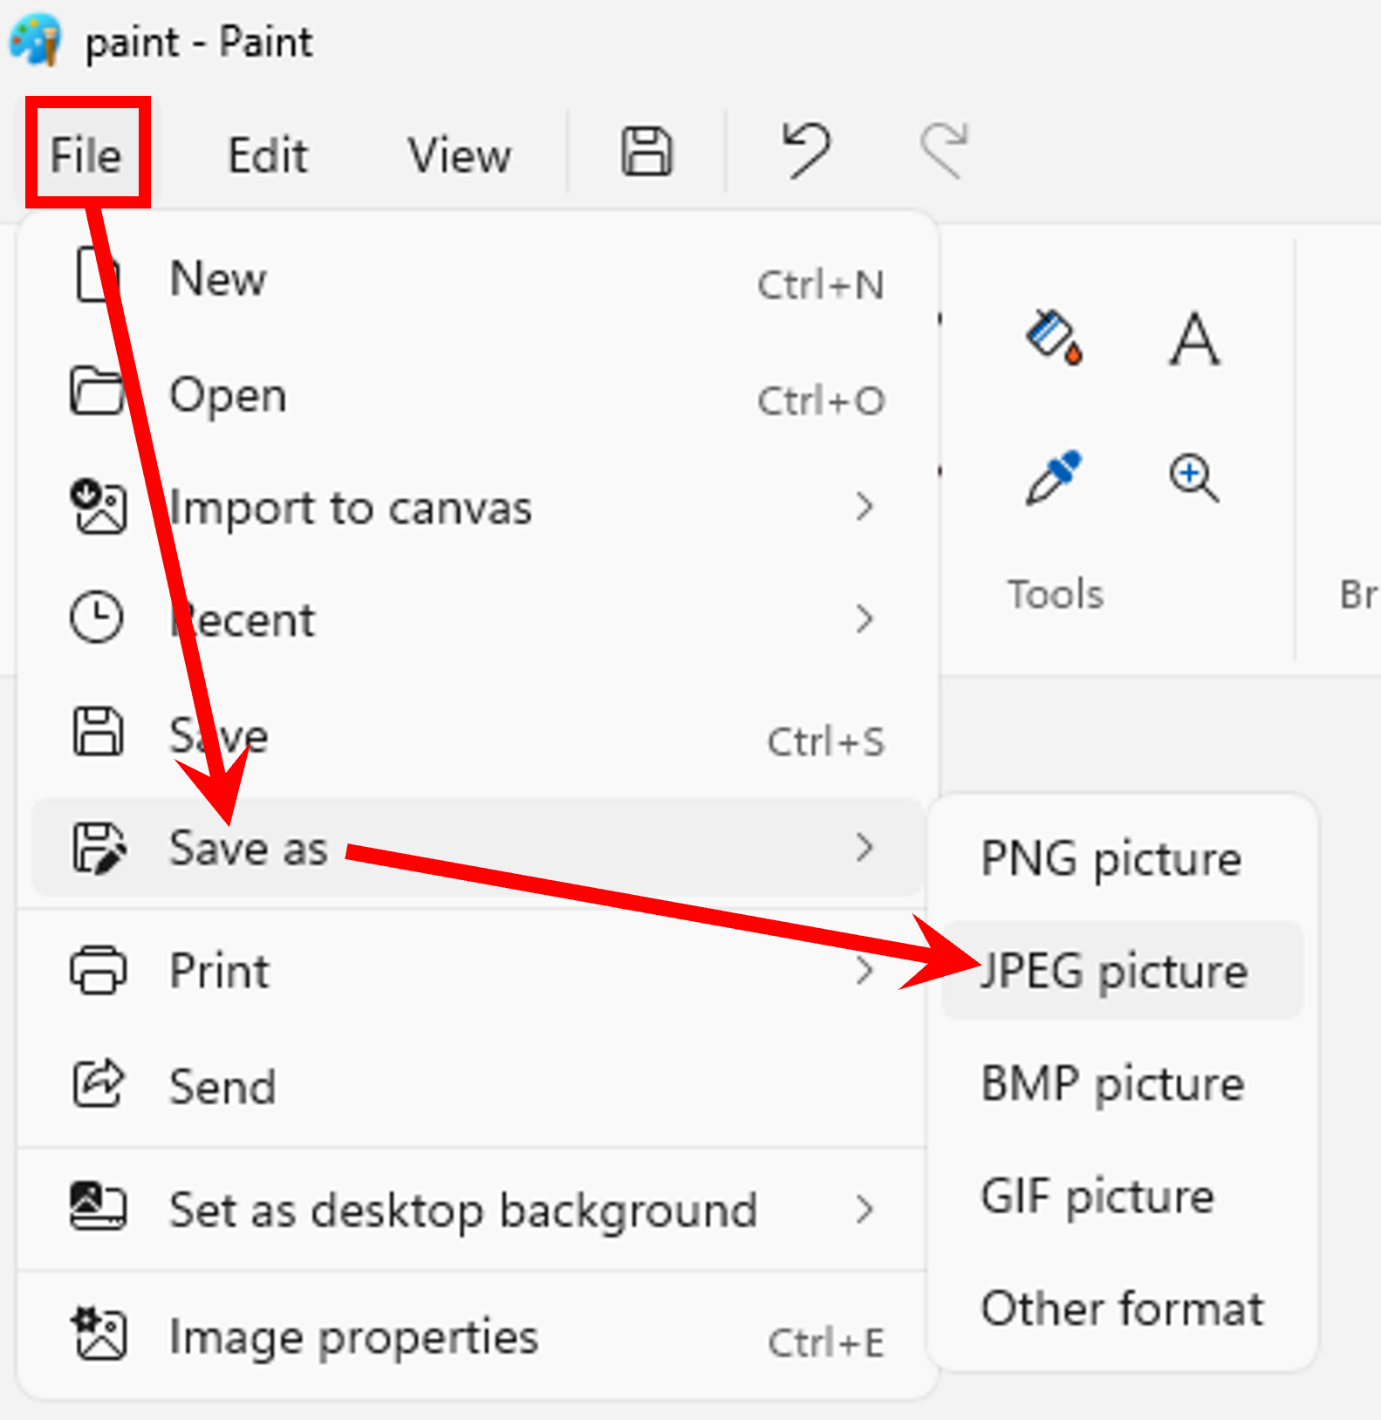1381x1420 pixels.
Task: Open the View menu
Action: pyautogui.click(x=460, y=155)
